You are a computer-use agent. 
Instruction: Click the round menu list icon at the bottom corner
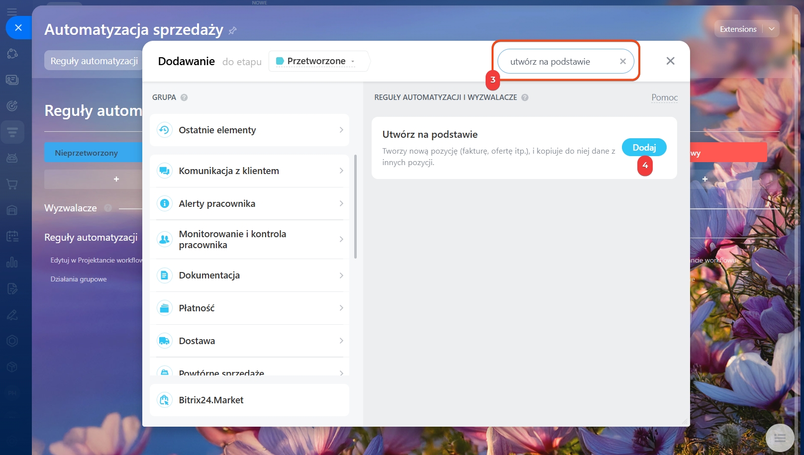point(780,438)
